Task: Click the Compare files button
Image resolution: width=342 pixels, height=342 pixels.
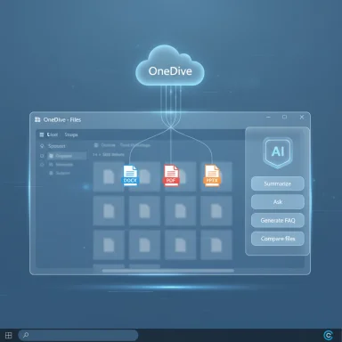Action: coord(278,239)
